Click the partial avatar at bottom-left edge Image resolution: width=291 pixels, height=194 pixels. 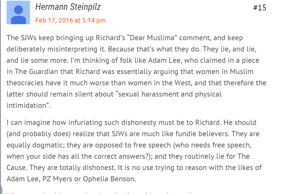[x=1, y=189]
